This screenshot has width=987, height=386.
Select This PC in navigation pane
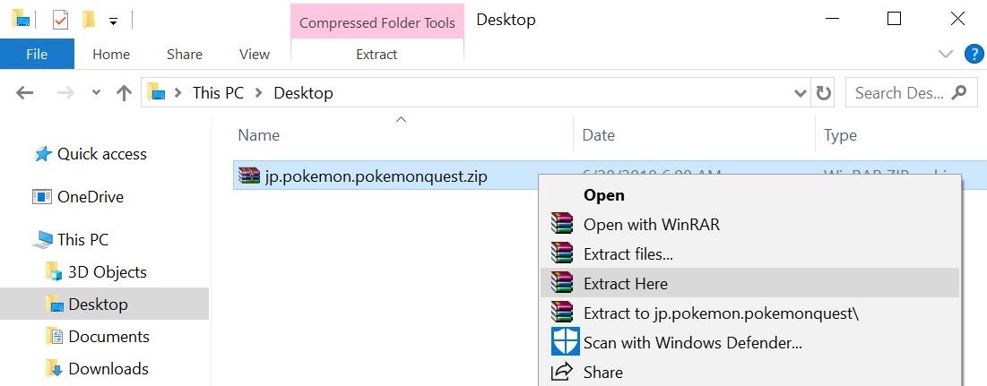82,239
